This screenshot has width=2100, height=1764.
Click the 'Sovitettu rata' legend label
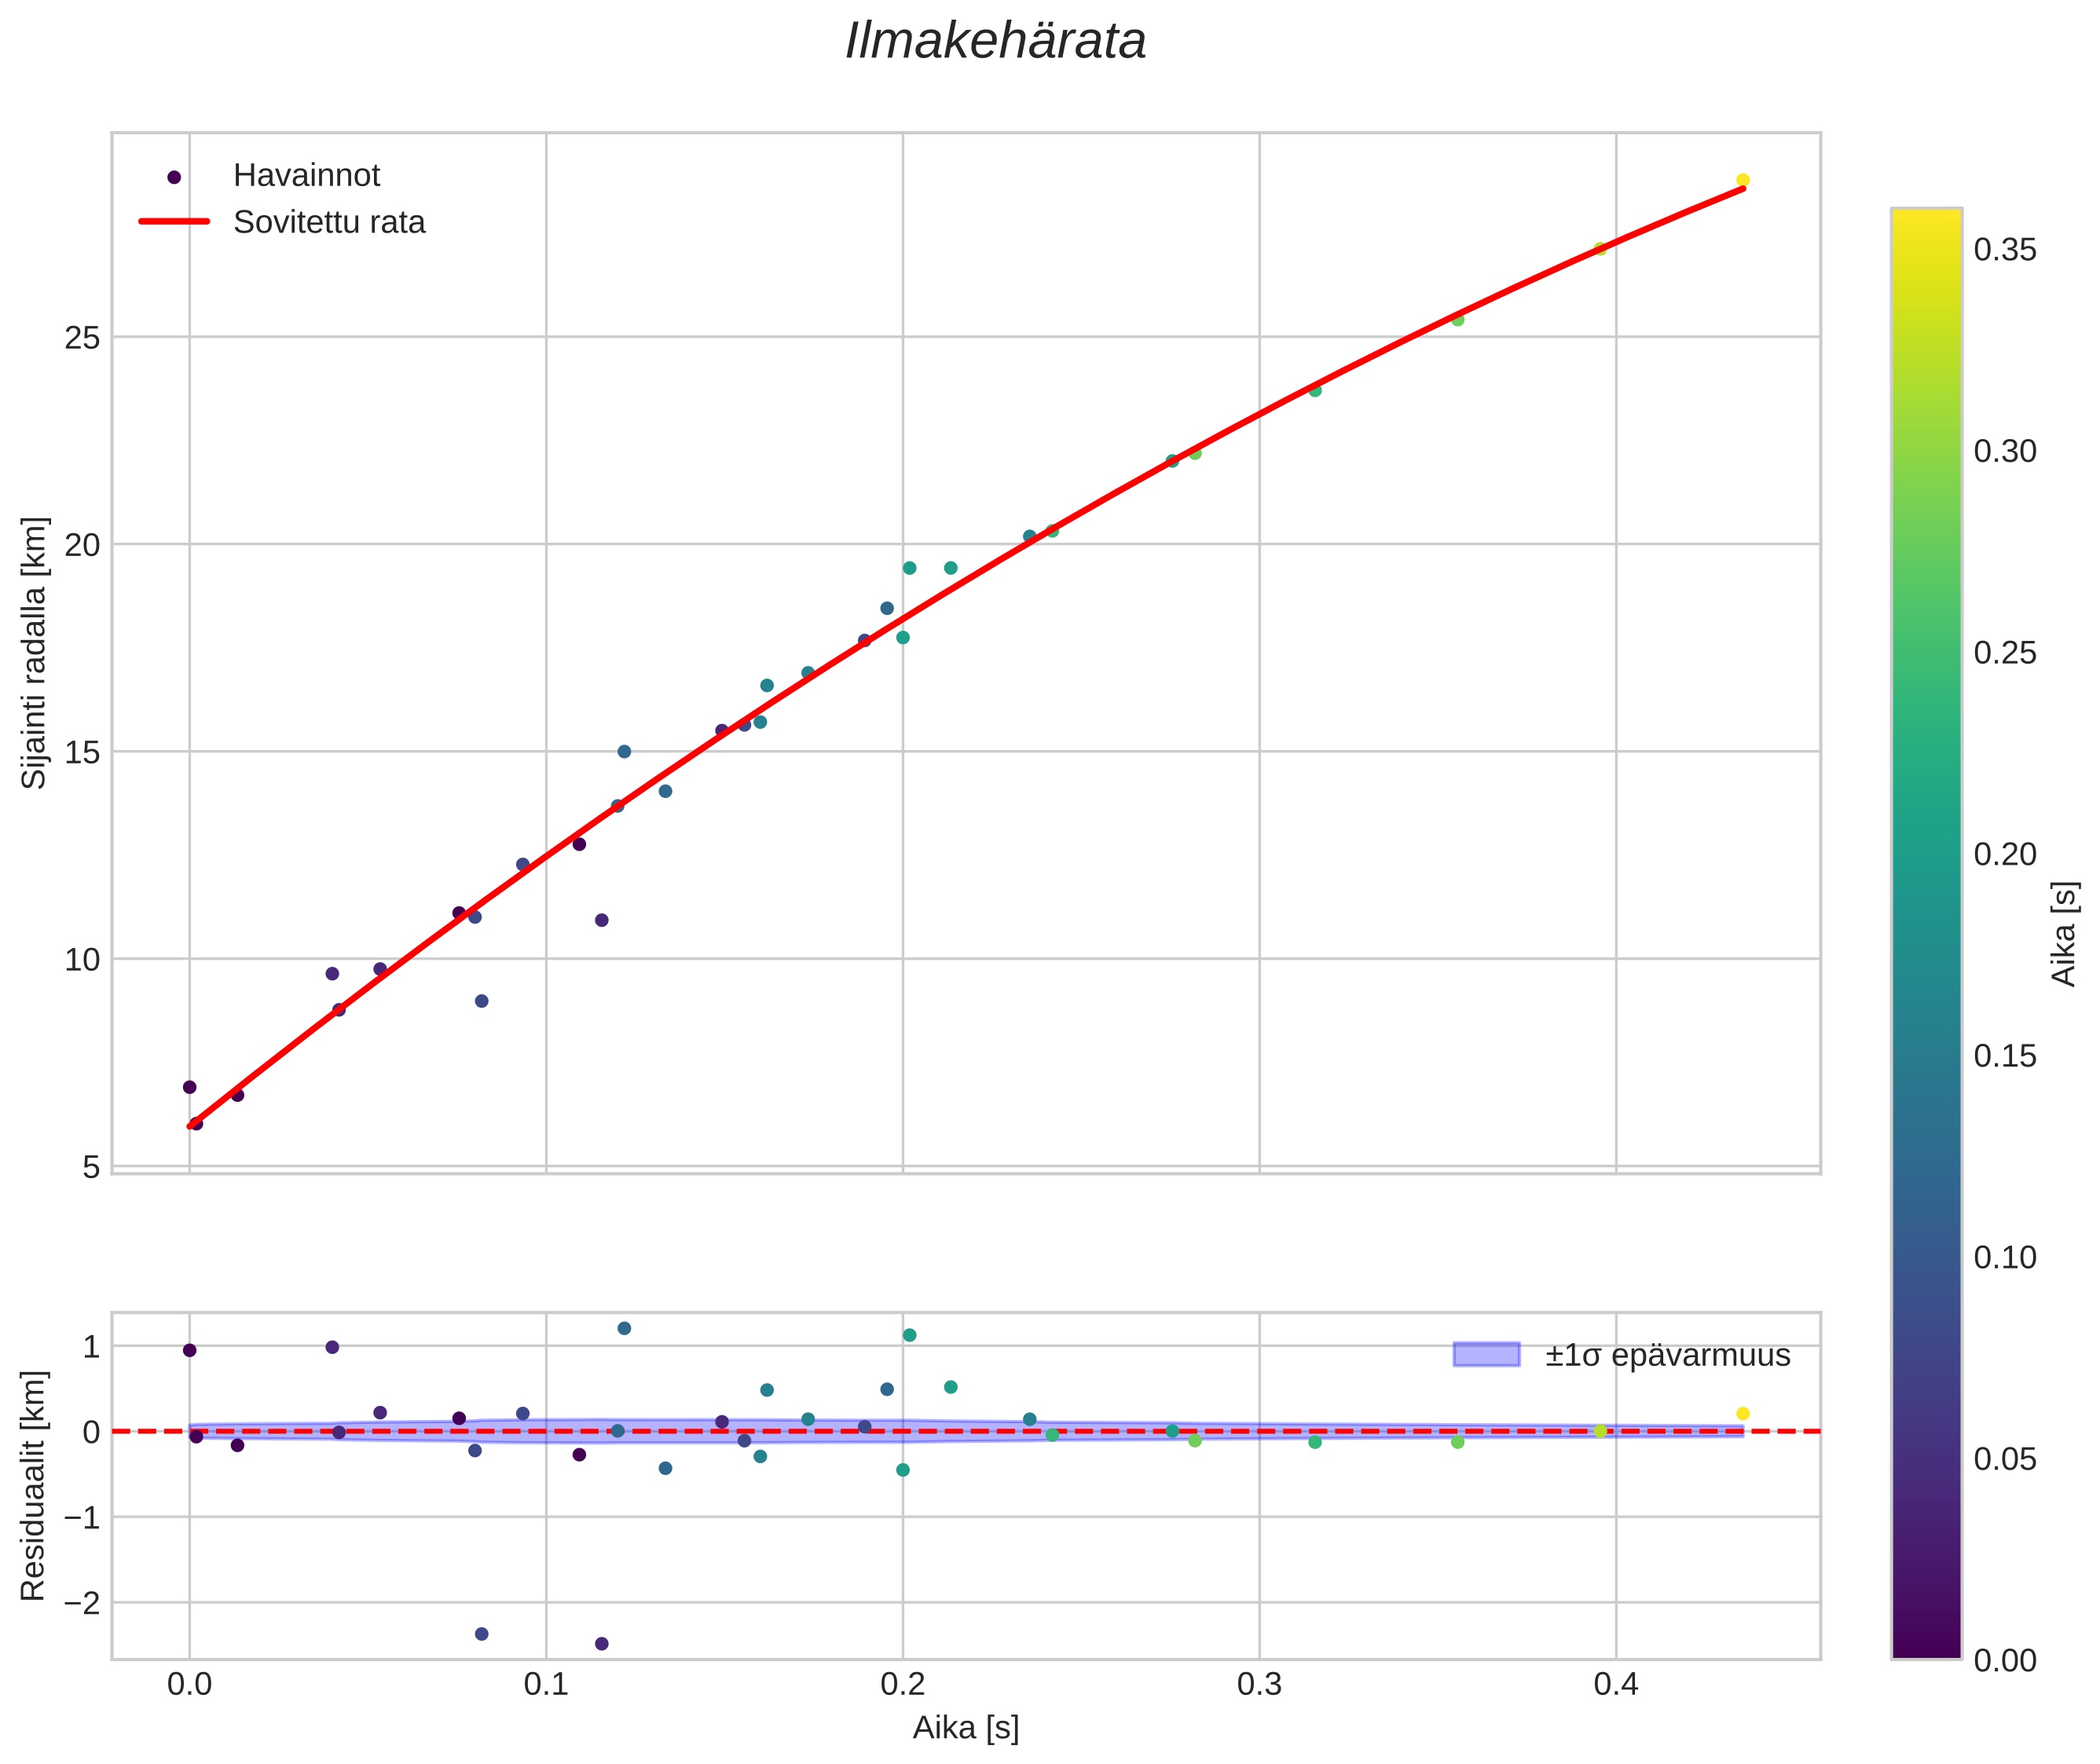click(329, 222)
